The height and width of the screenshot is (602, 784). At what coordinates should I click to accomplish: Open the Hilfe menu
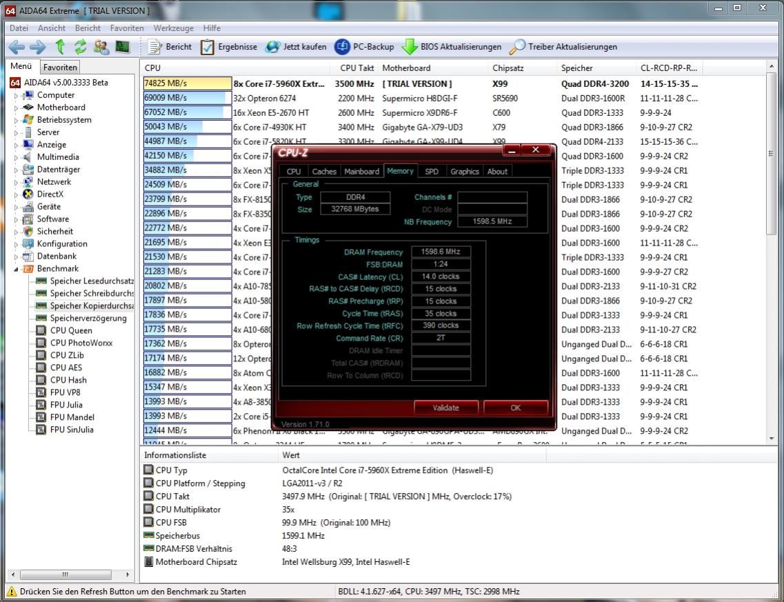click(212, 28)
